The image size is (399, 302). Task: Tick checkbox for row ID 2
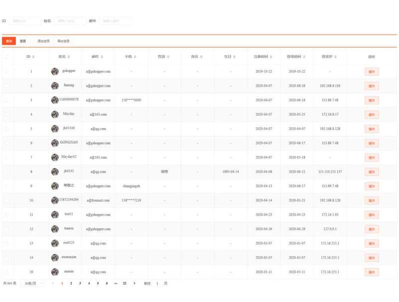pyautogui.click(x=6, y=86)
